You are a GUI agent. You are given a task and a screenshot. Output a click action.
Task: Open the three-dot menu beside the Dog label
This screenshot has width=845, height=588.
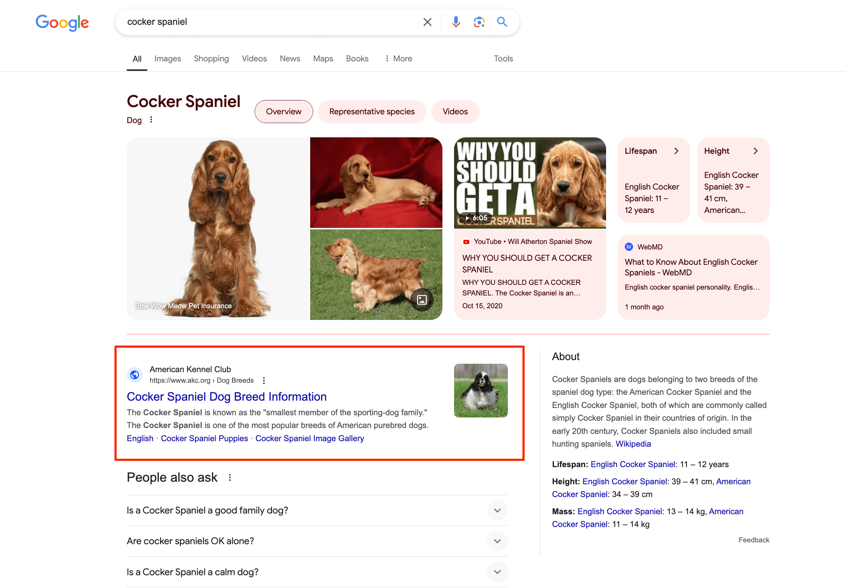(x=151, y=119)
